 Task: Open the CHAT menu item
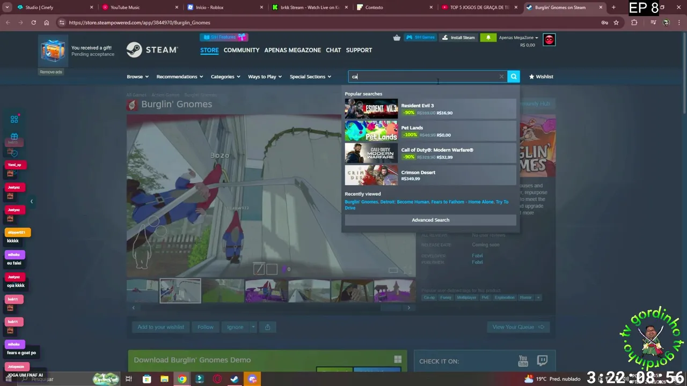(333, 50)
